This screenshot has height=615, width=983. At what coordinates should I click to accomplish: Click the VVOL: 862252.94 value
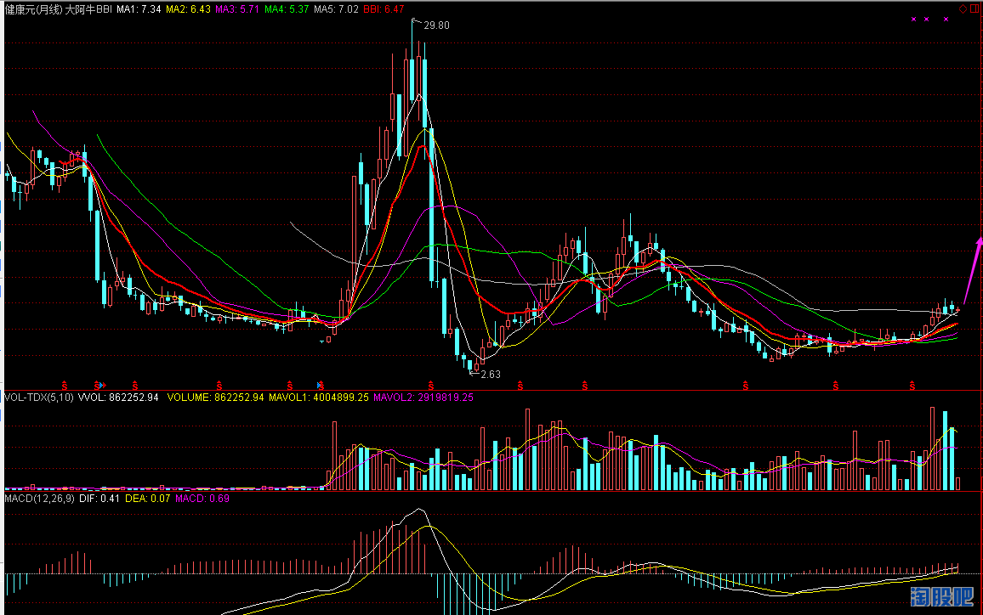click(x=118, y=398)
